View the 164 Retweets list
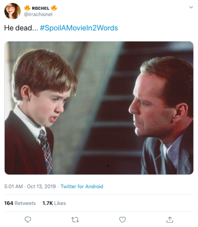This screenshot has width=198, height=227. (x=20, y=203)
